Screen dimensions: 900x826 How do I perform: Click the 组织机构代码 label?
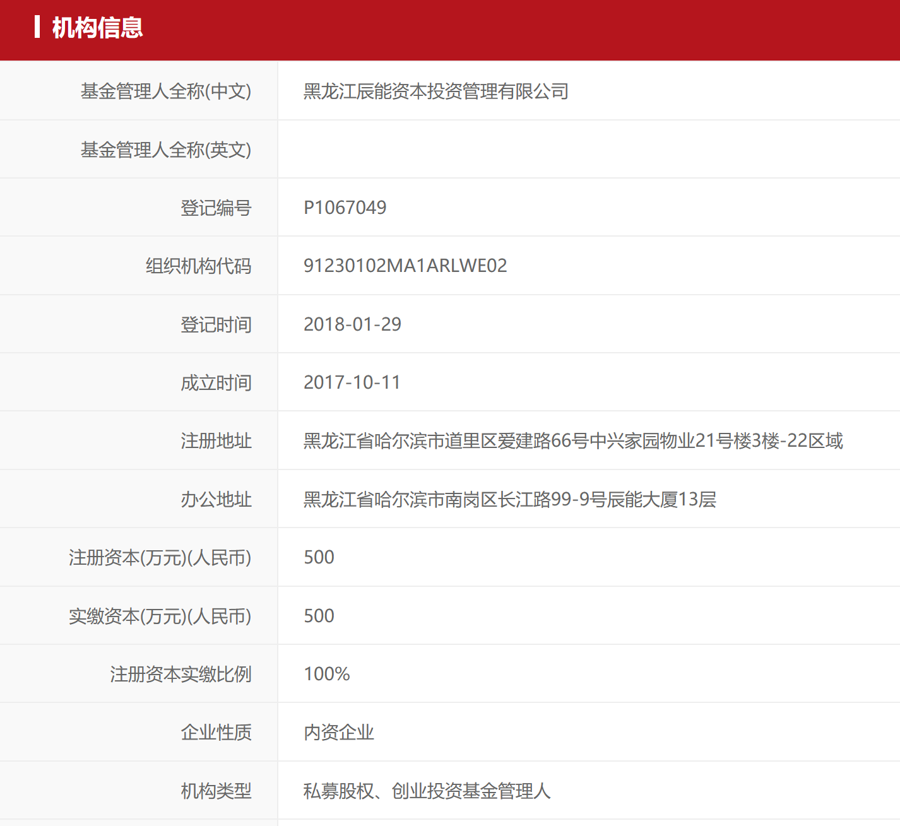[x=199, y=266]
